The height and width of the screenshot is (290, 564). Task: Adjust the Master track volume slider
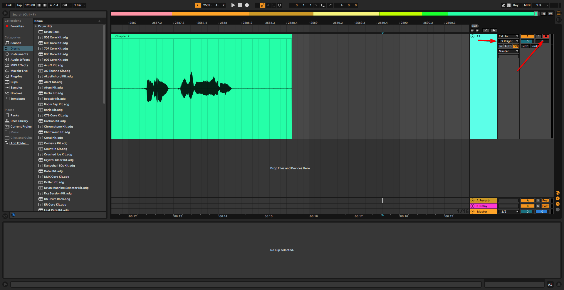click(x=527, y=212)
